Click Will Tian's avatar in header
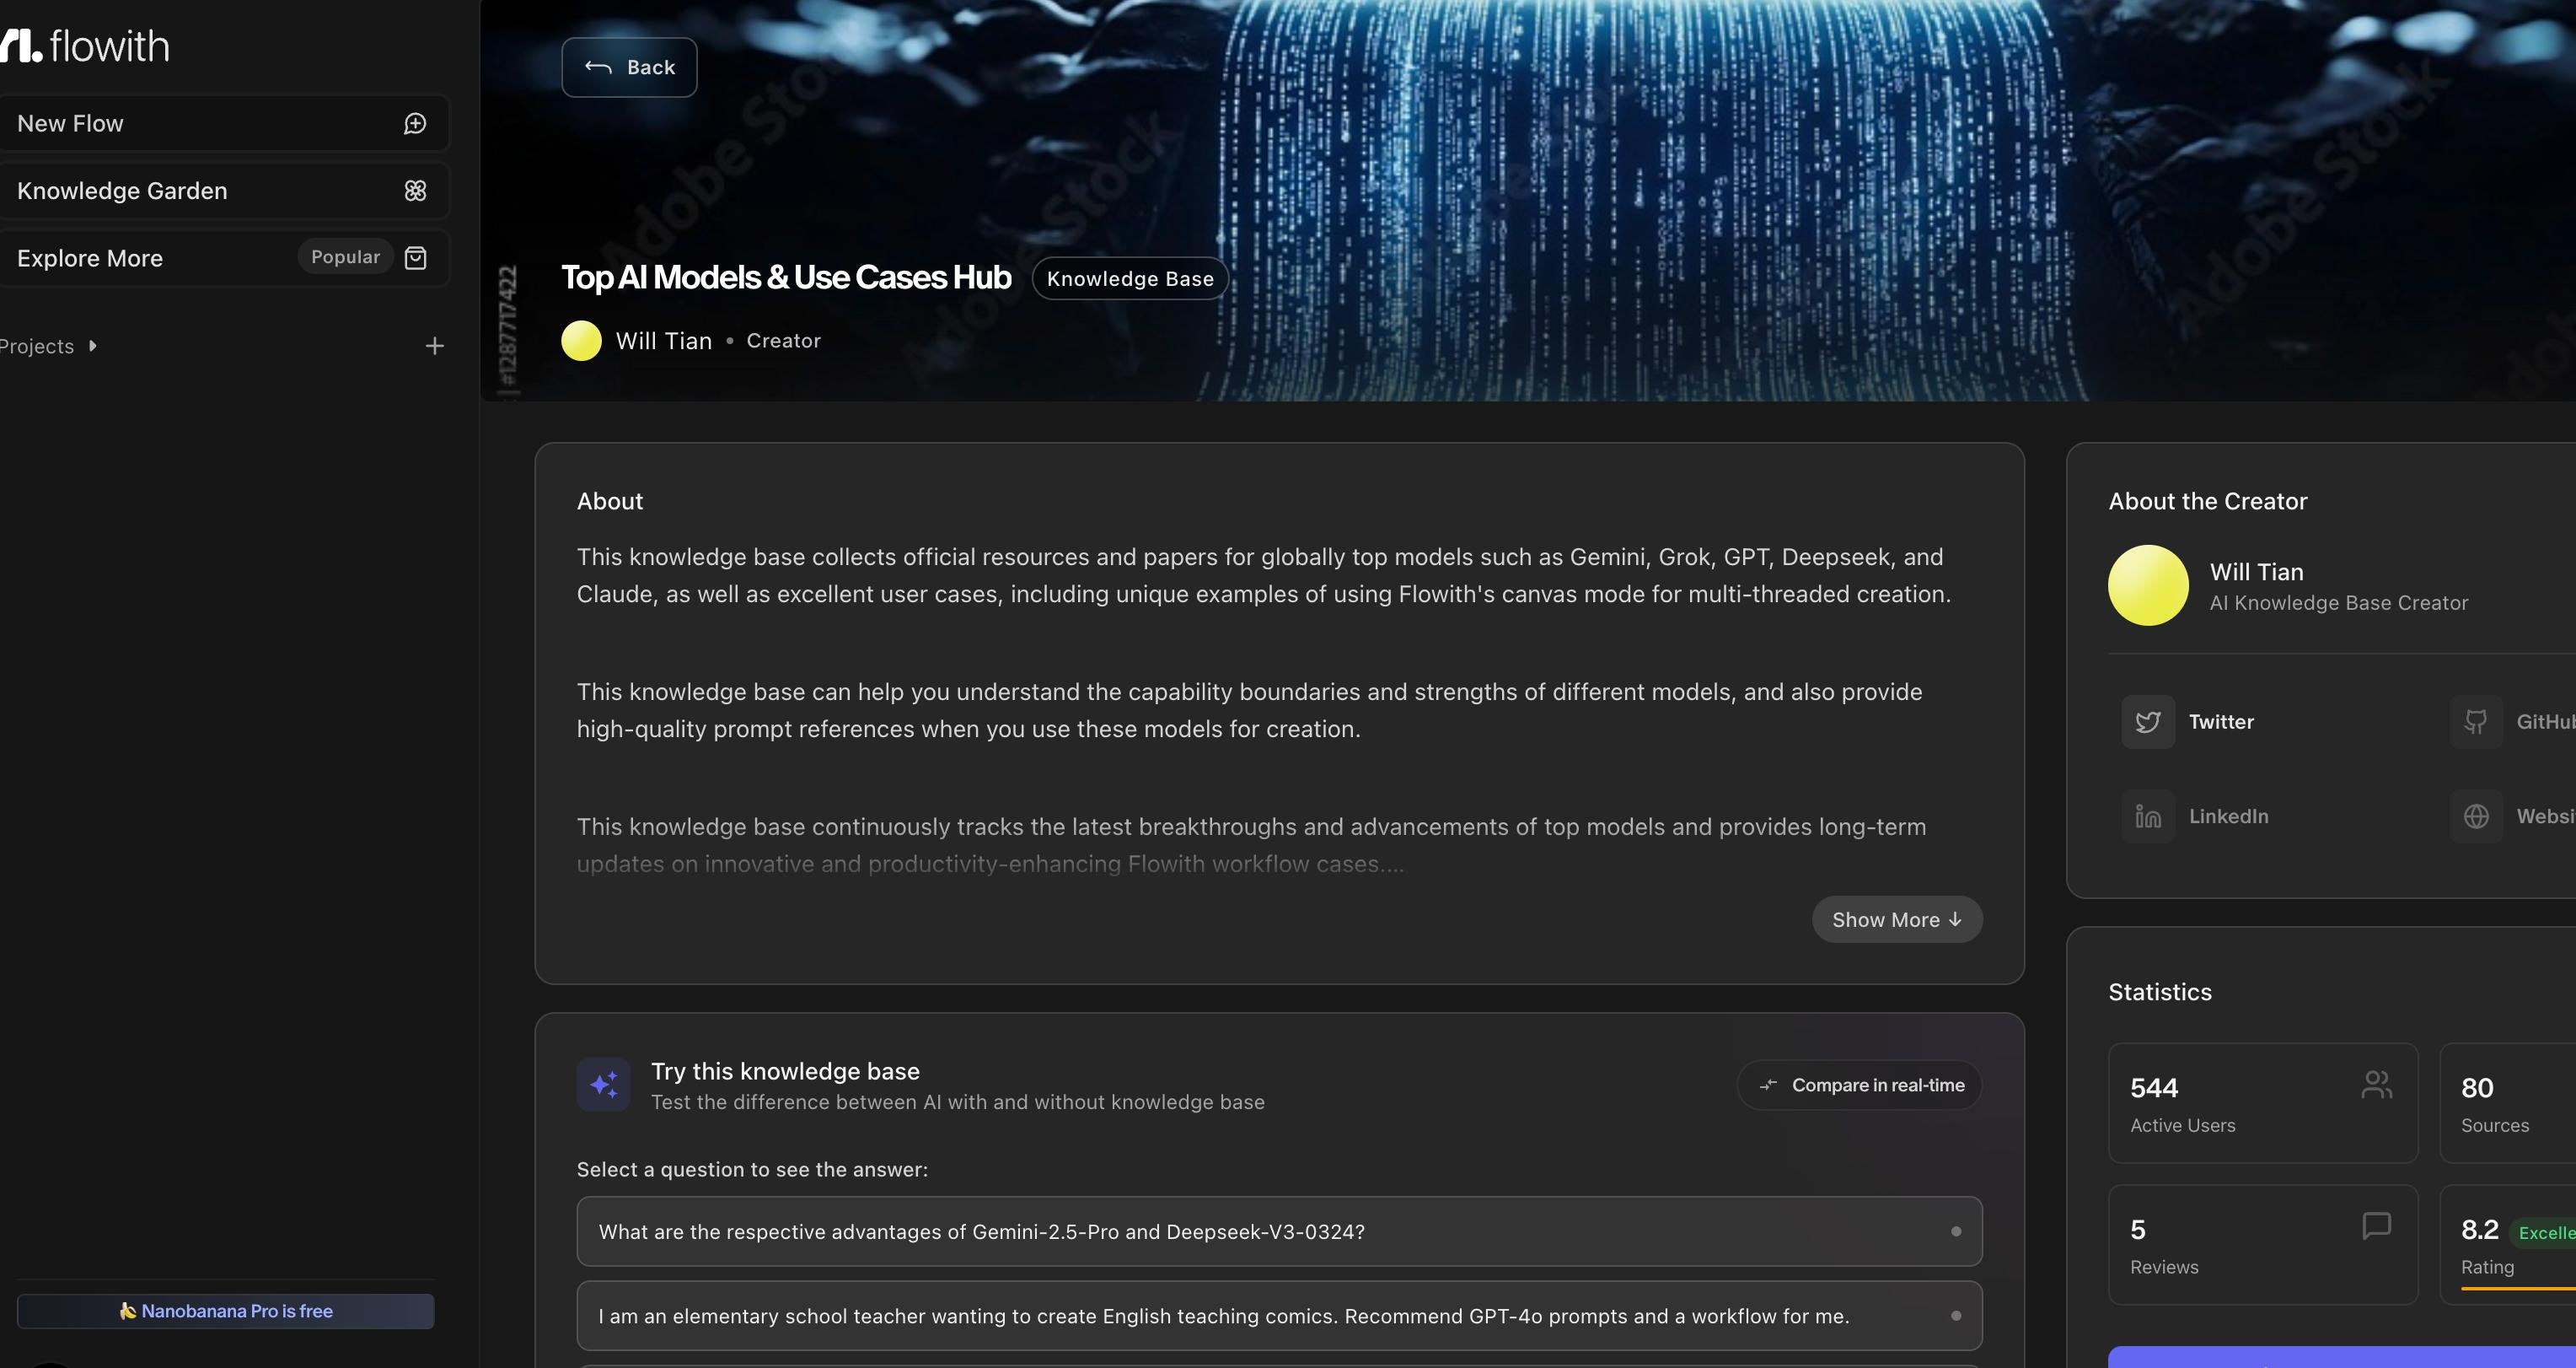Image resolution: width=2576 pixels, height=1368 pixels. 581,340
